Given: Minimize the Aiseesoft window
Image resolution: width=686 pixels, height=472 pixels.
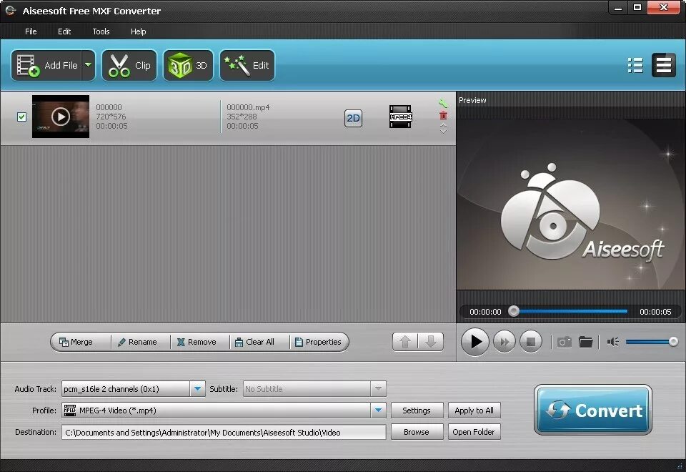Looking at the screenshot, I should pos(618,8).
